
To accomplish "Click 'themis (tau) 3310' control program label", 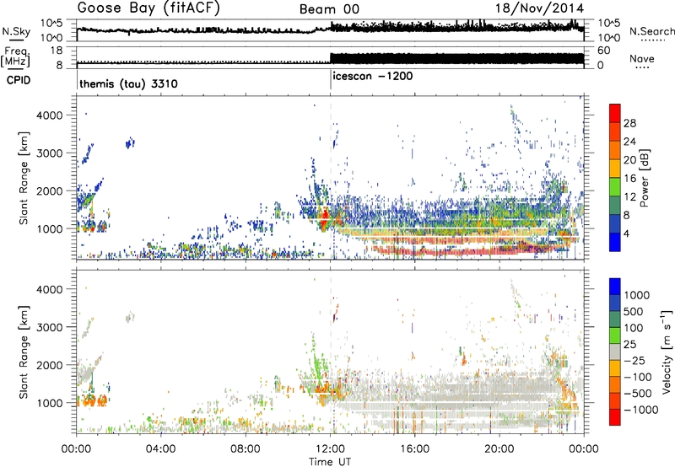I will point(129,83).
